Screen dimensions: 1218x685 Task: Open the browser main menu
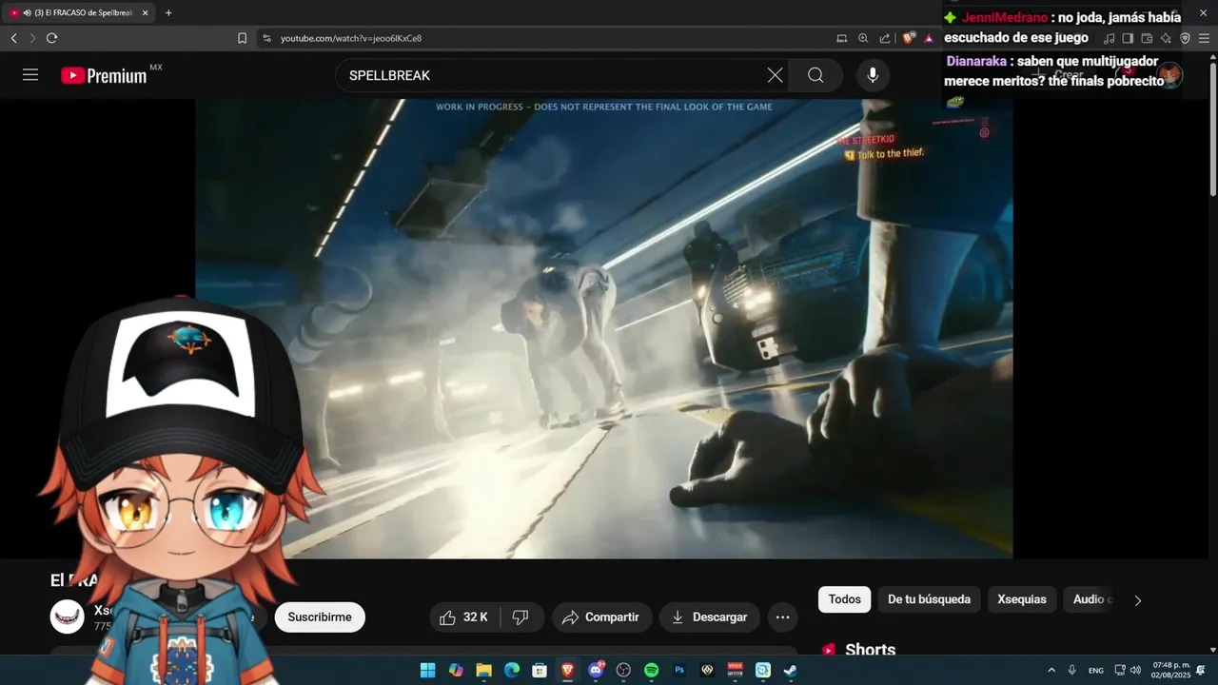click(1204, 38)
